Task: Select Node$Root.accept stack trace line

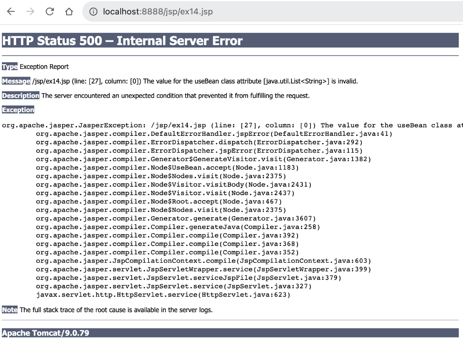Action: click(x=159, y=201)
